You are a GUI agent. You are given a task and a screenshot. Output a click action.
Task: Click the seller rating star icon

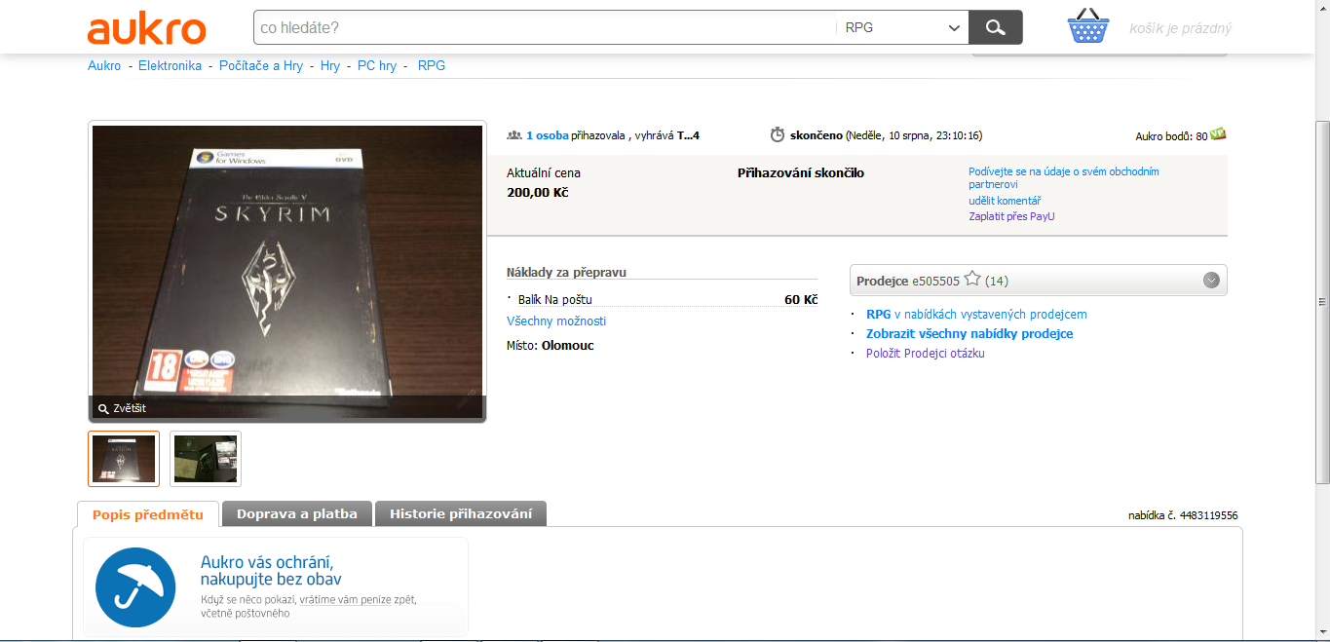click(971, 280)
